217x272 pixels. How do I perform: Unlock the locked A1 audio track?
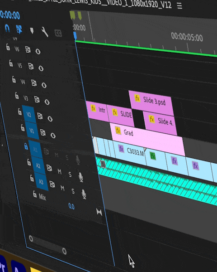pos(26,146)
